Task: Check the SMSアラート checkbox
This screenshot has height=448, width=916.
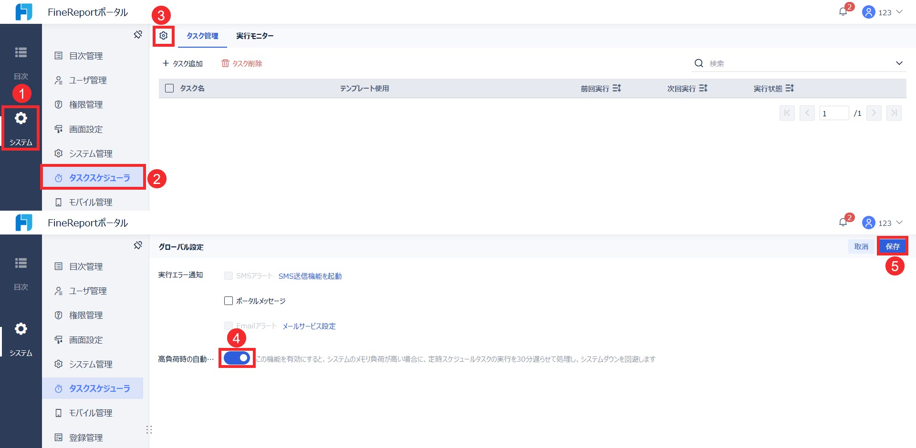Action: [229, 275]
